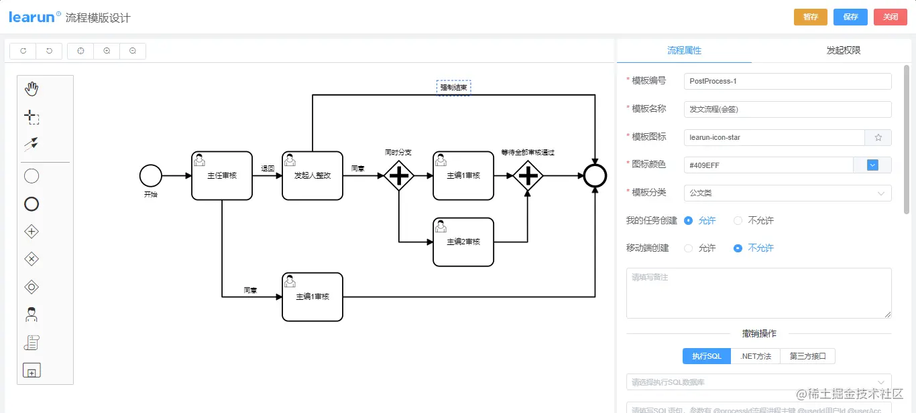Click the 退回 connection label

[x=268, y=169]
